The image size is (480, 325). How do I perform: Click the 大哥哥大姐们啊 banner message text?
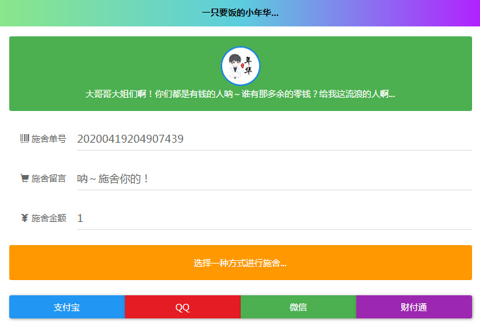pos(240,94)
